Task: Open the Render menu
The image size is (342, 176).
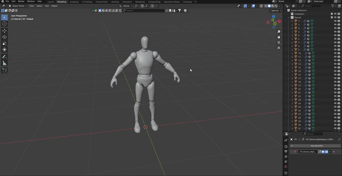Action: (21, 2)
